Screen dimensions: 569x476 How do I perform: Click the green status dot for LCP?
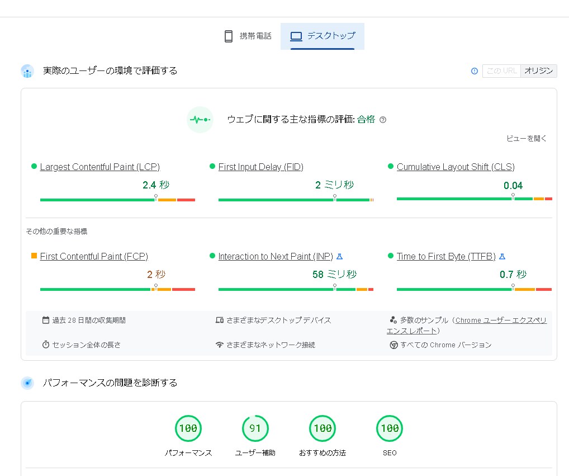(34, 166)
